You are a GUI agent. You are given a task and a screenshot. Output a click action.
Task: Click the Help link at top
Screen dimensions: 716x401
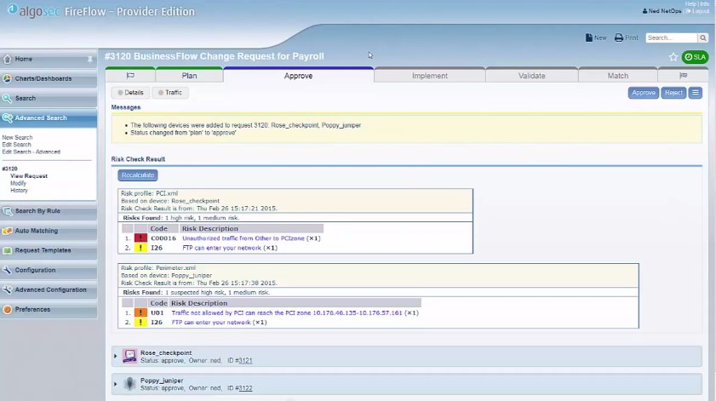(x=690, y=3)
